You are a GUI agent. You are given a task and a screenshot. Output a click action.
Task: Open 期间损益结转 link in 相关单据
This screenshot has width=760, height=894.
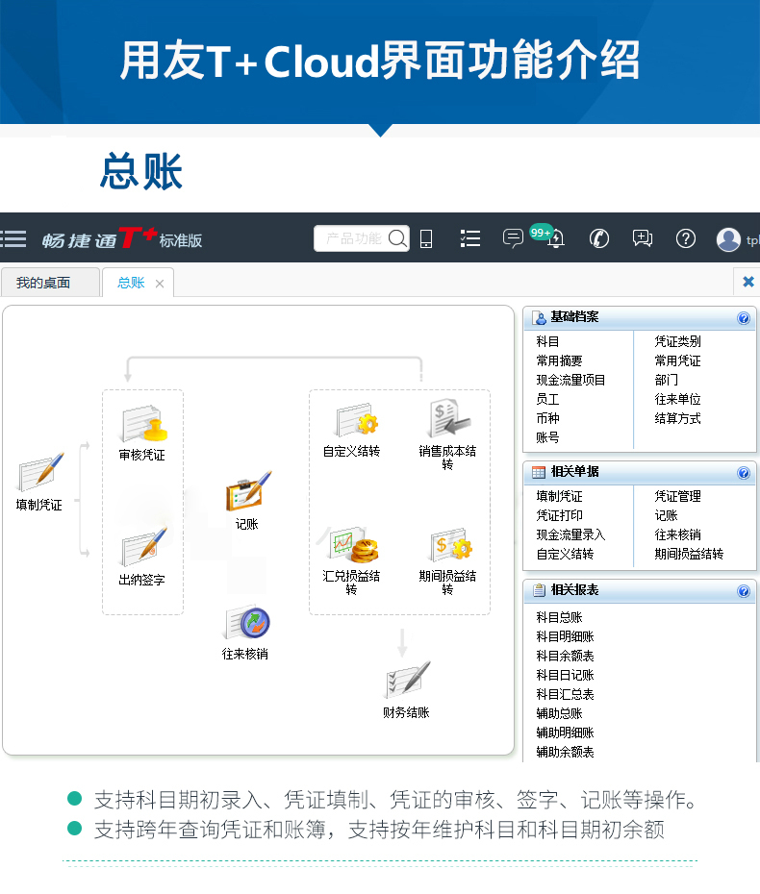click(x=689, y=554)
